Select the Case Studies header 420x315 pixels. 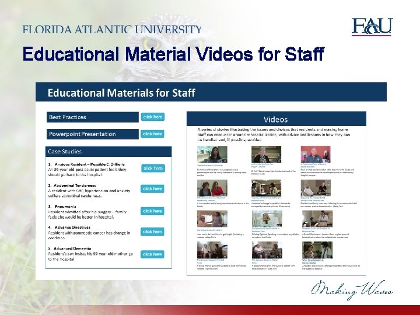coord(108,152)
